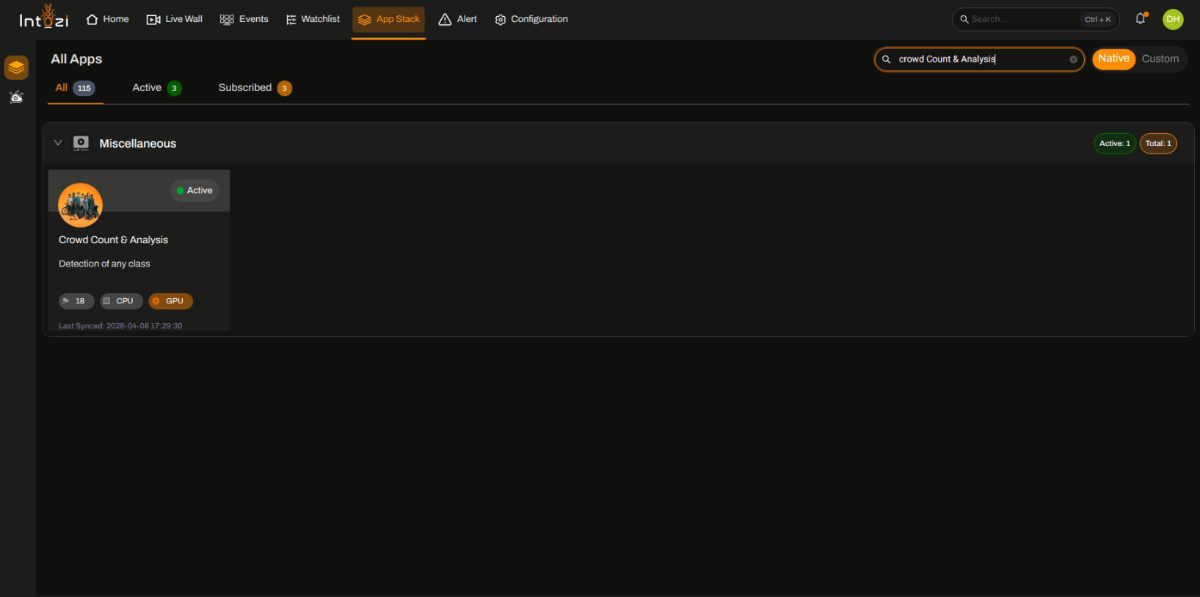
Task: Select the App Stack nav item
Action: pos(388,19)
